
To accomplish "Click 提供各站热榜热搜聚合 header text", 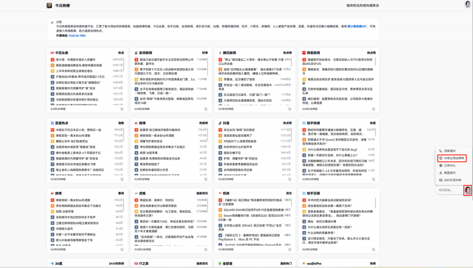I will click(363, 6).
